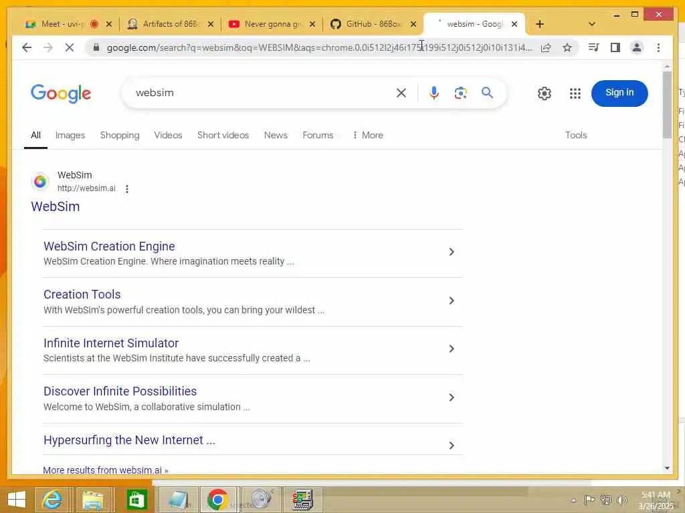The height and width of the screenshot is (513, 685).
Task: Open the Google apps grid
Action: (x=575, y=94)
